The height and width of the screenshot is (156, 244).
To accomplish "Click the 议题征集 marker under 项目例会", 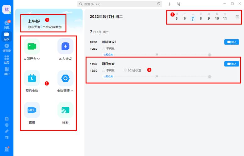I will (108, 76).
